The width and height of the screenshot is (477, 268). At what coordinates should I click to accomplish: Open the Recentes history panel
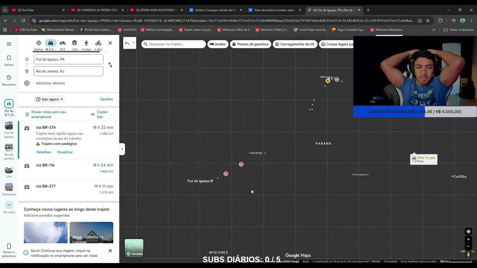pyautogui.click(x=9, y=80)
